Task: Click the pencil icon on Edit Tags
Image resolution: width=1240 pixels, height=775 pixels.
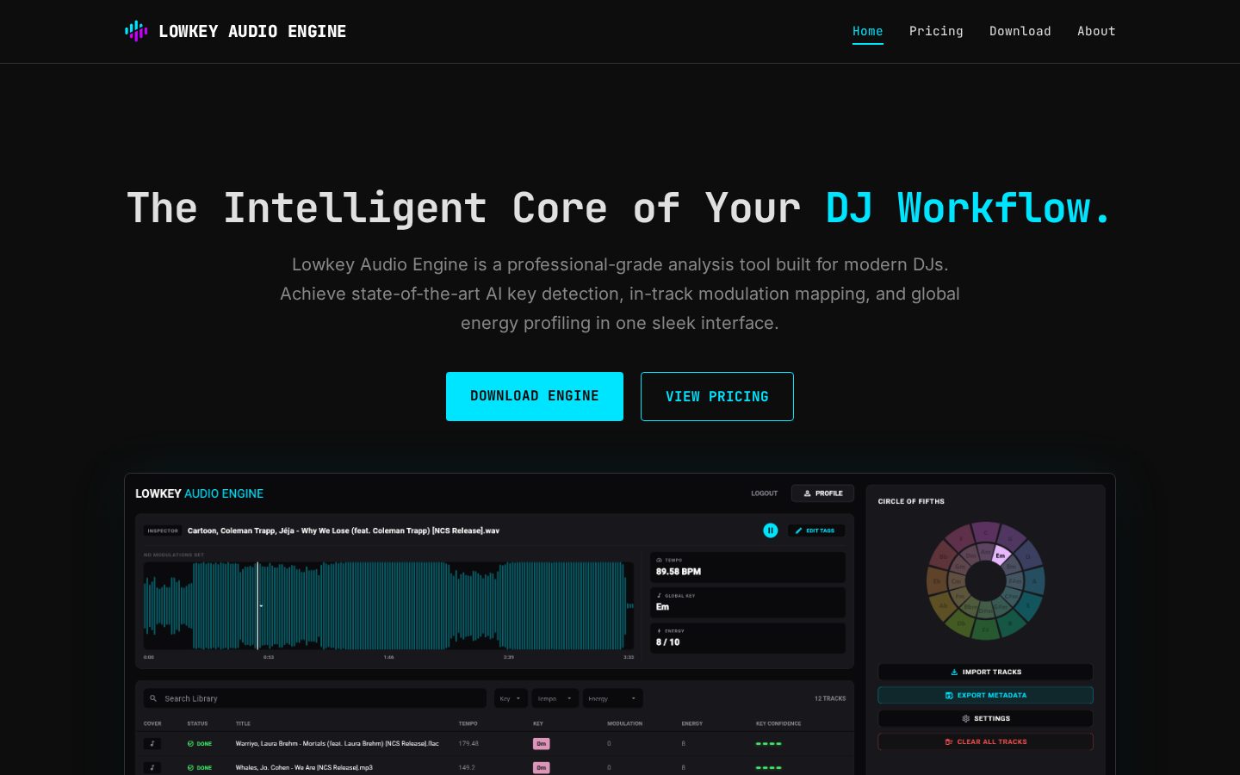Action: (799, 530)
